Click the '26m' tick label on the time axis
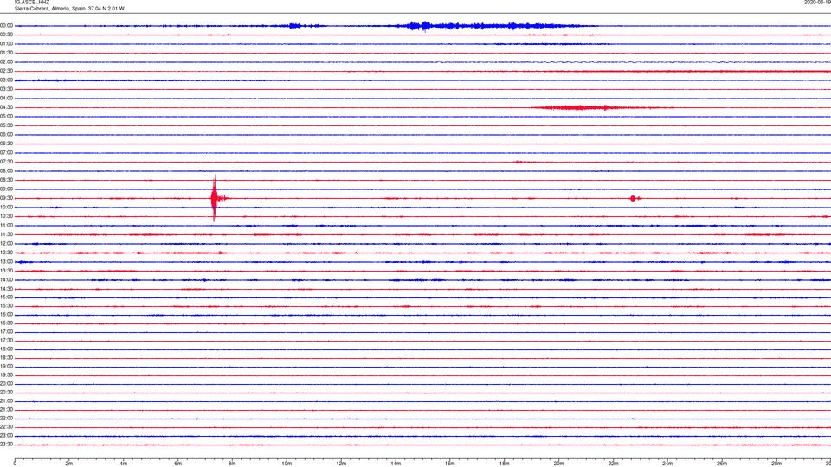Image resolution: width=831 pixels, height=467 pixels. coord(722,464)
